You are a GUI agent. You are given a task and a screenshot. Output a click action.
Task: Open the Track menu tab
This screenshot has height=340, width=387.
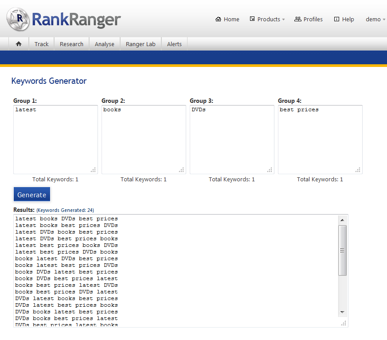[x=42, y=44]
